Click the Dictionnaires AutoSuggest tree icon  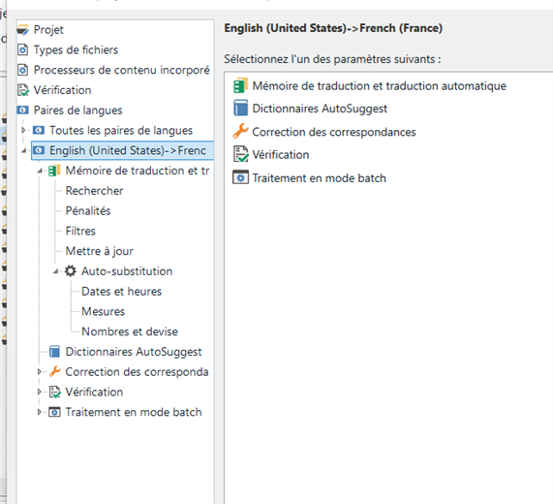point(54,352)
